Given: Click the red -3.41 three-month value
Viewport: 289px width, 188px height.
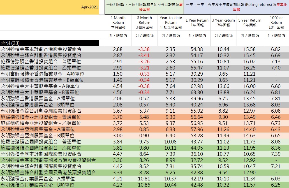Looking at the screenshot, I should (x=144, y=55).
